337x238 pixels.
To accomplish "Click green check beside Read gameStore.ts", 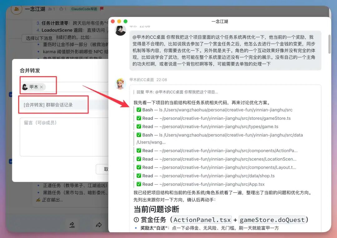I will tap(139, 118).
